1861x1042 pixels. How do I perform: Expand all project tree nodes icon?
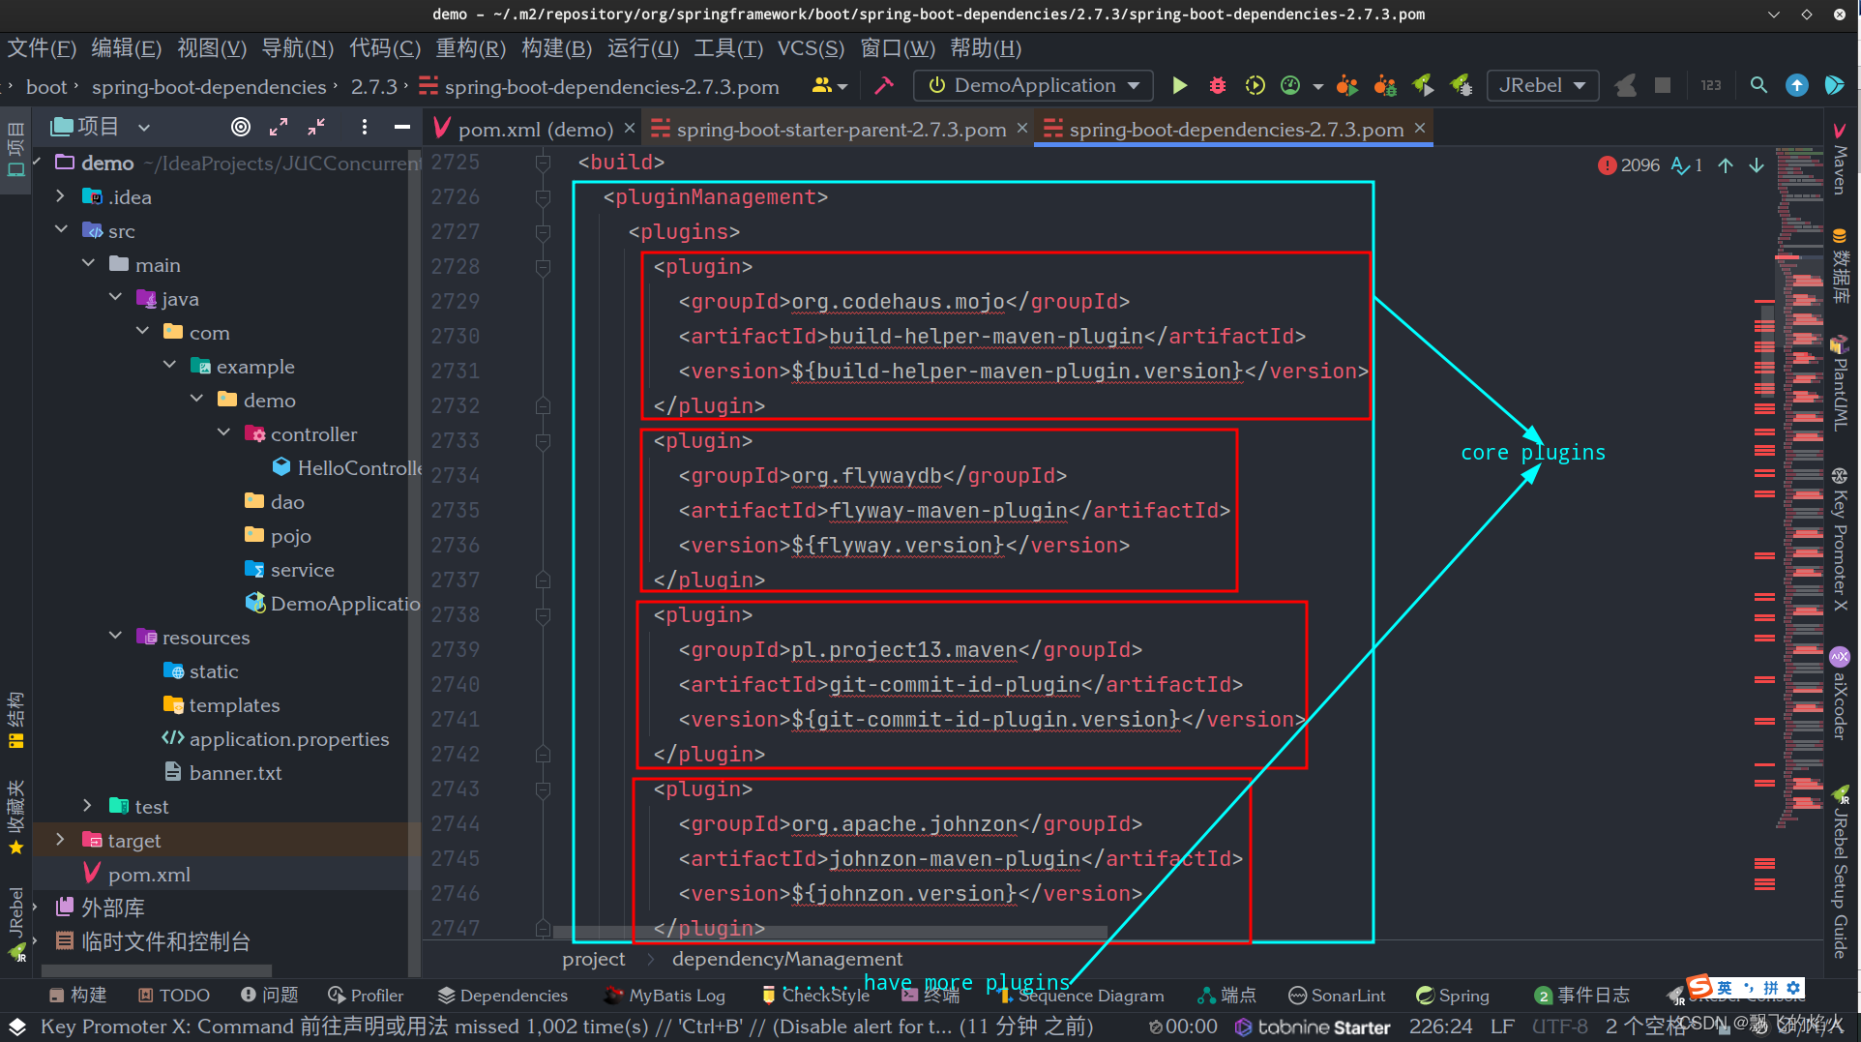point(279,127)
